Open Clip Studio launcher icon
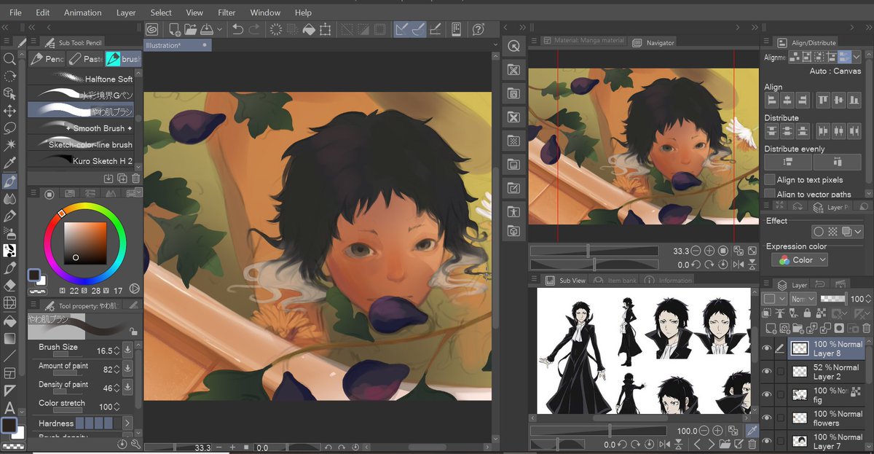The height and width of the screenshot is (454, 874). pos(151,29)
